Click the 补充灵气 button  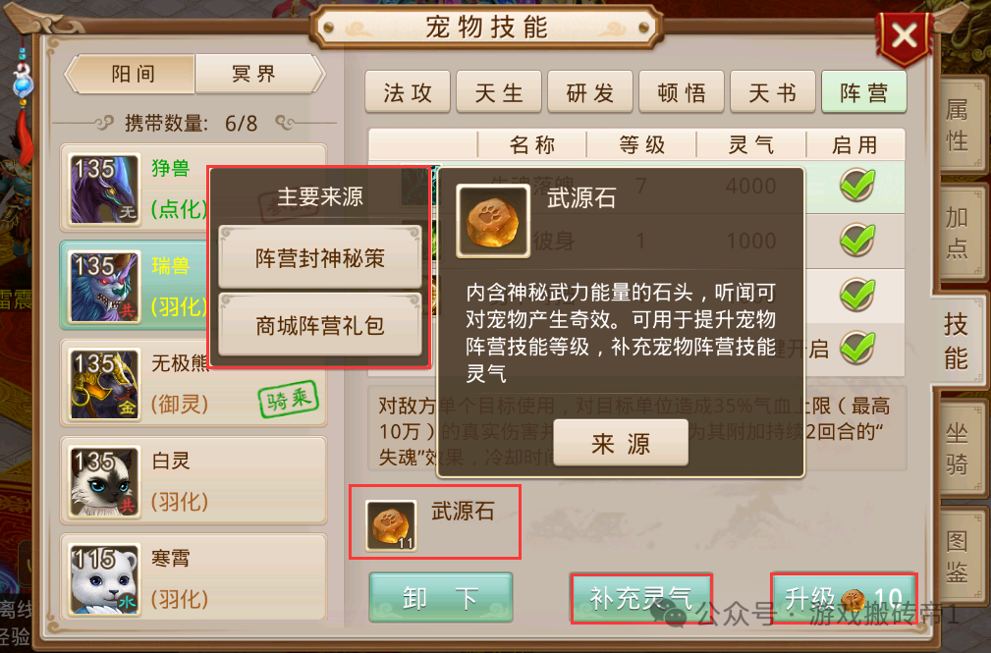point(641,598)
